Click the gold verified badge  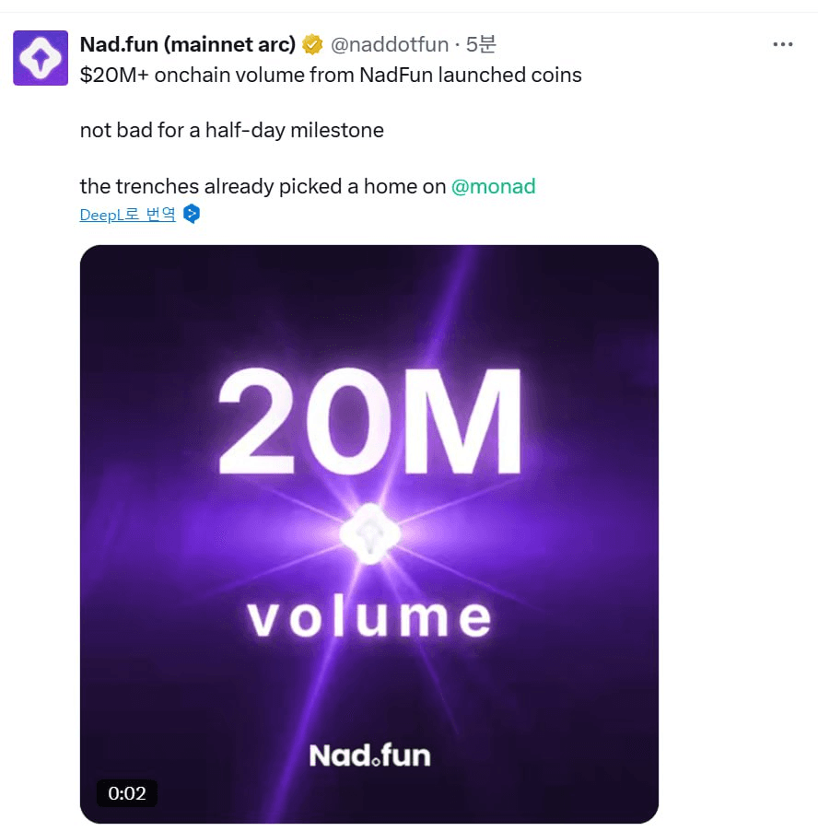tap(312, 44)
